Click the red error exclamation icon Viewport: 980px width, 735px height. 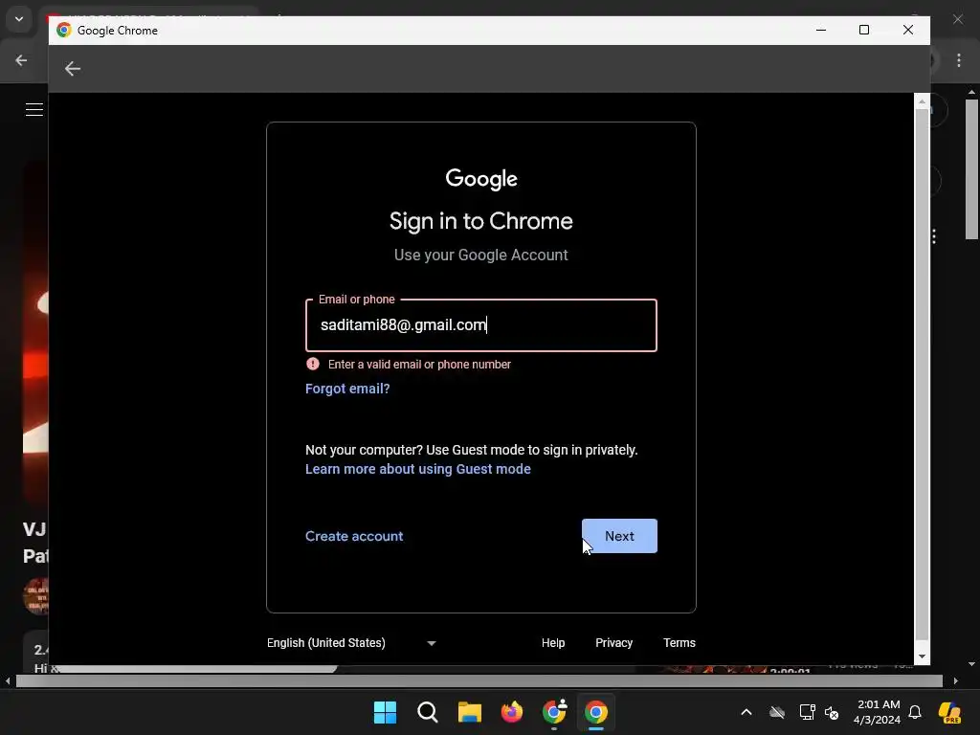click(313, 364)
